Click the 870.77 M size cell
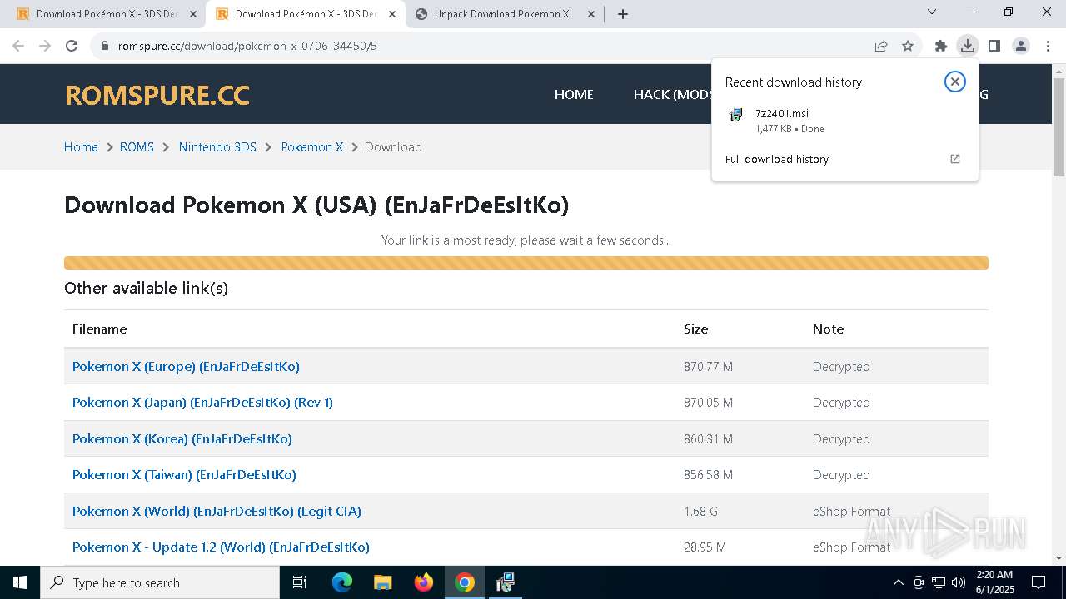Viewport: 1066px width, 599px height. click(x=708, y=366)
